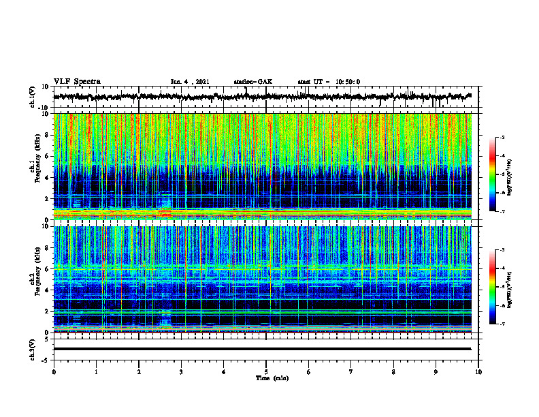Click the "8" kHz tick of ch.1 spectrogram
This screenshot has height=417, width=539.
click(47, 135)
